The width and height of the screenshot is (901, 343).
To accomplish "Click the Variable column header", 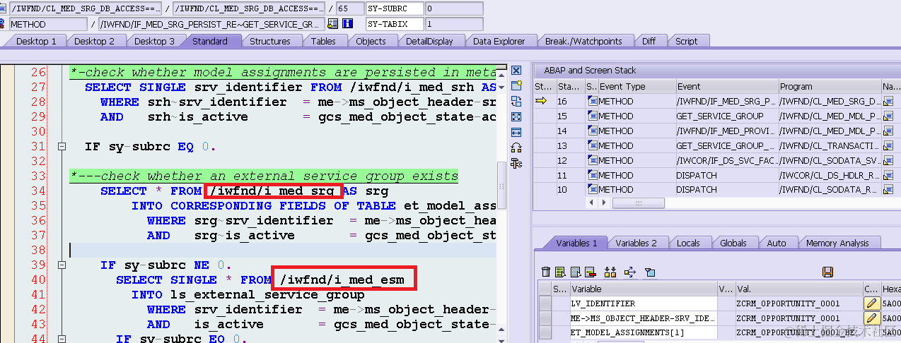I will click(644, 289).
